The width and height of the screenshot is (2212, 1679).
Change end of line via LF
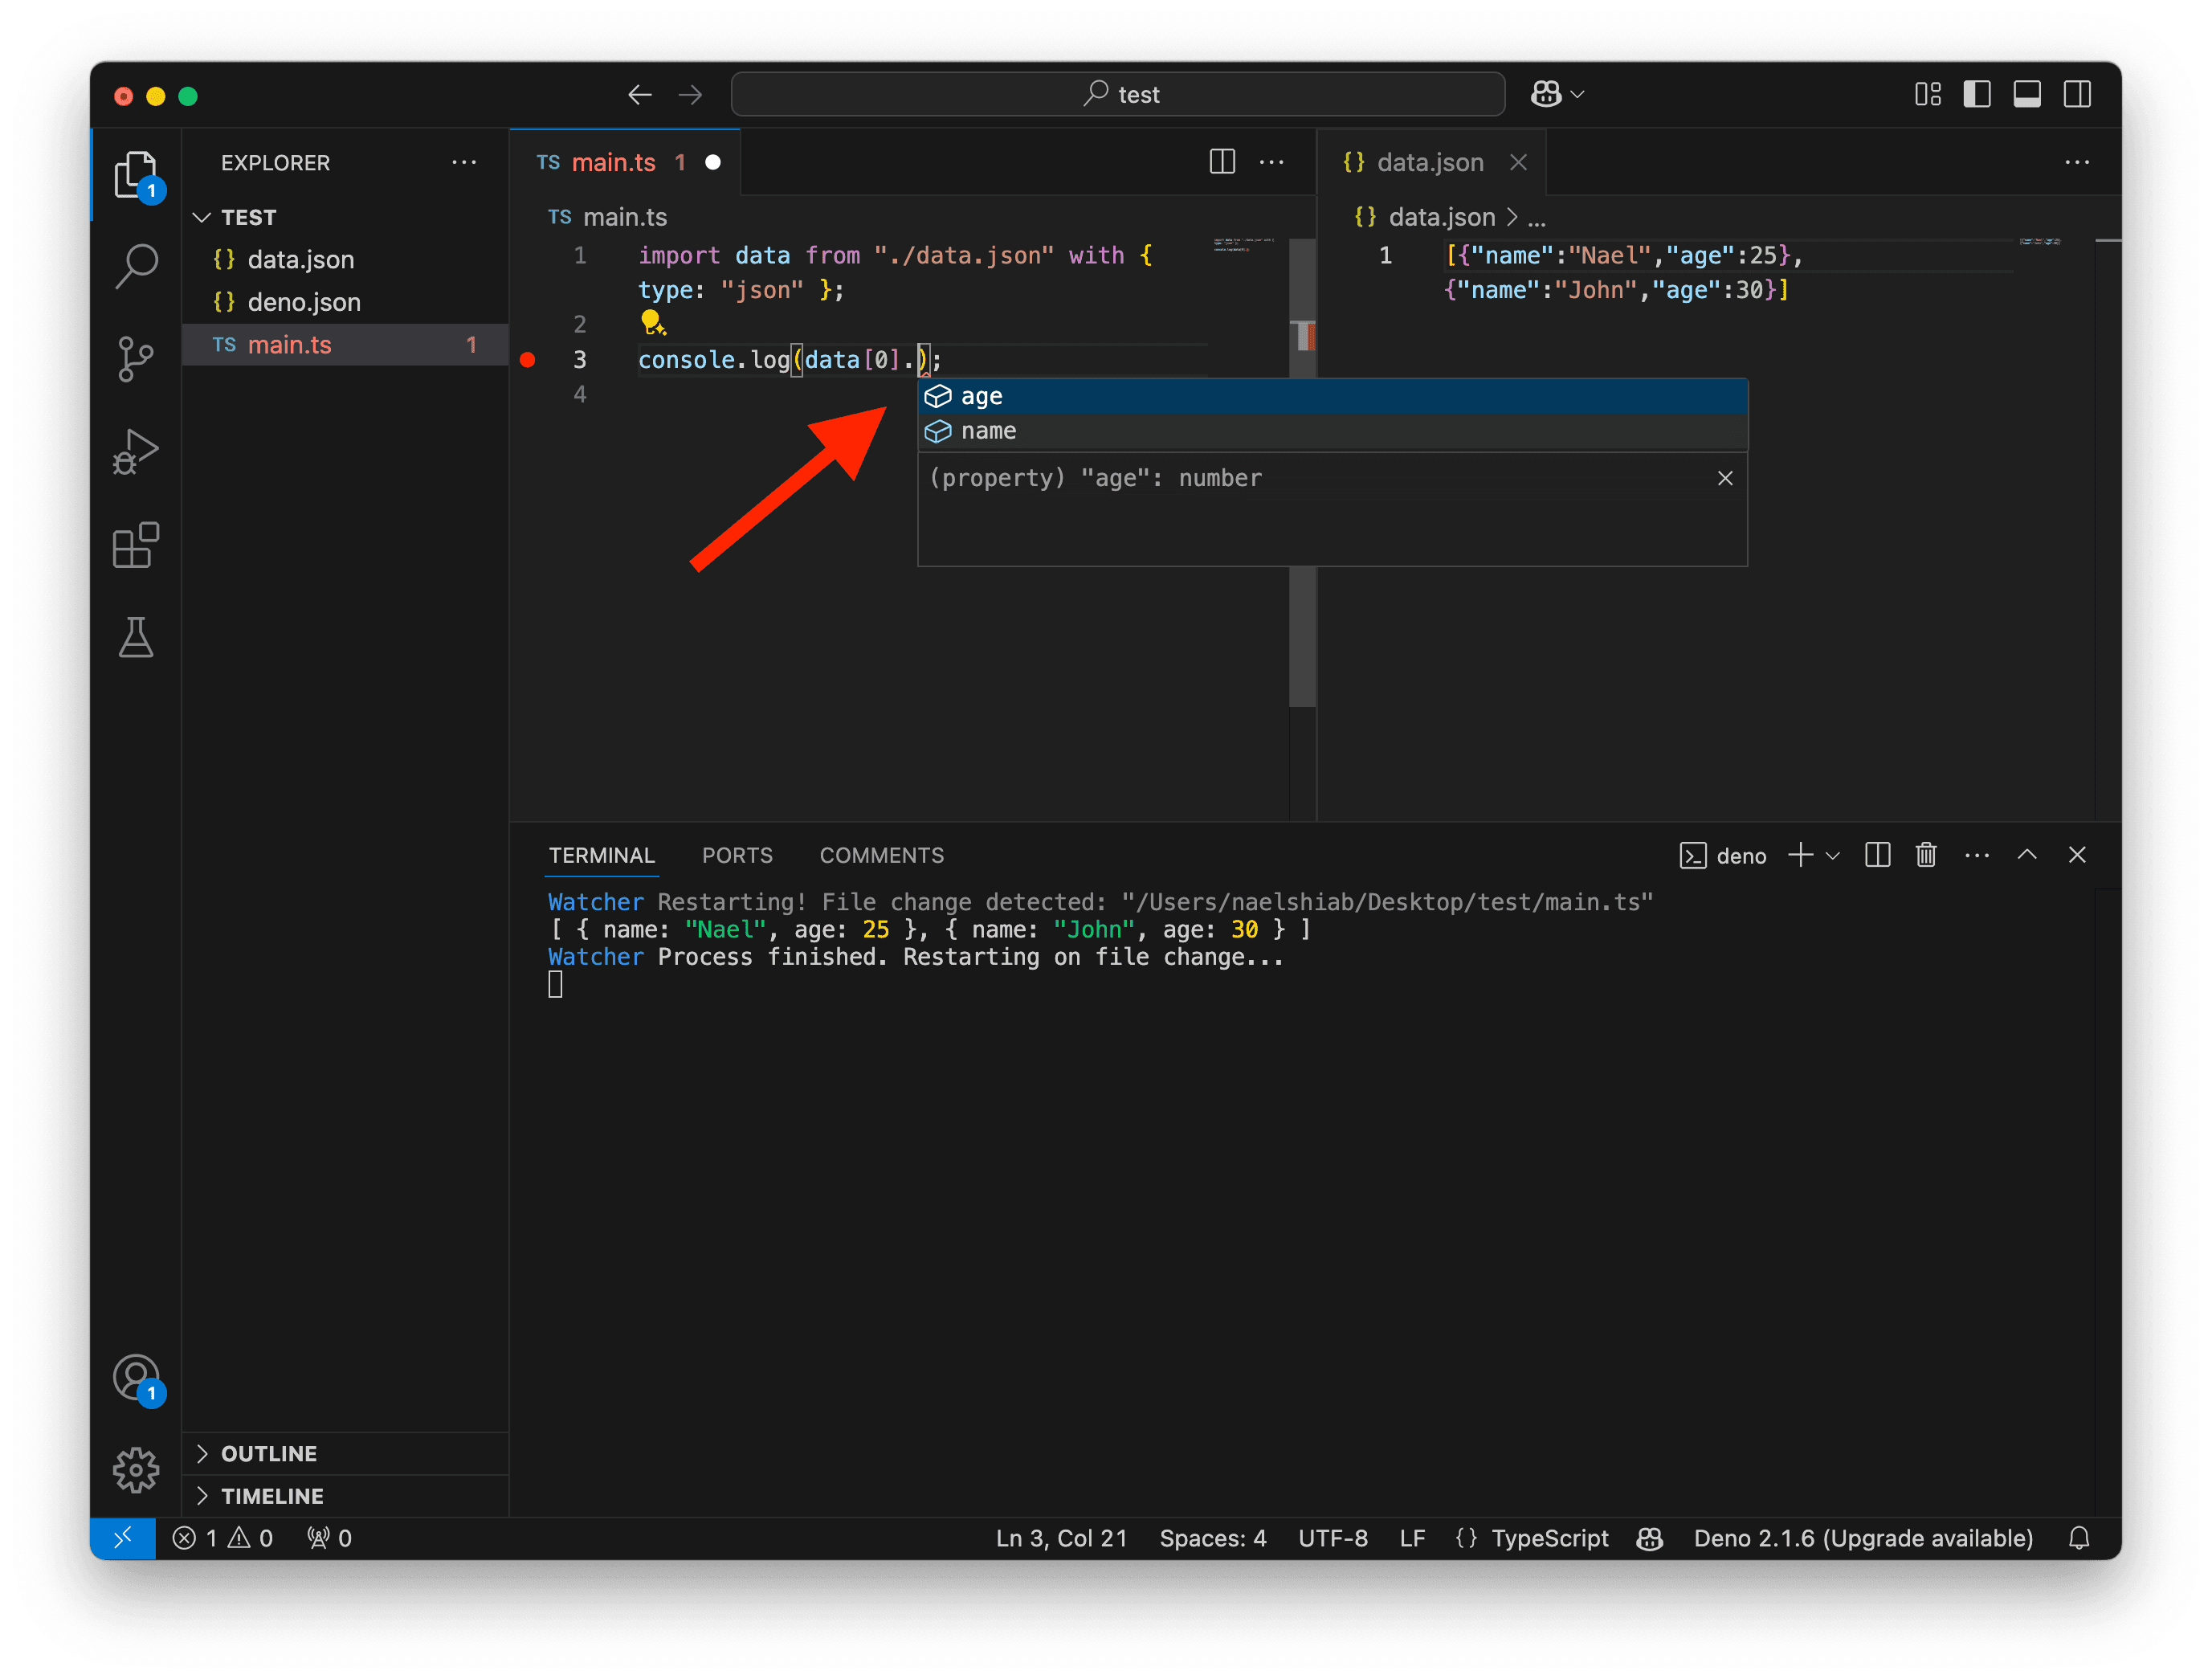click(x=1411, y=1538)
